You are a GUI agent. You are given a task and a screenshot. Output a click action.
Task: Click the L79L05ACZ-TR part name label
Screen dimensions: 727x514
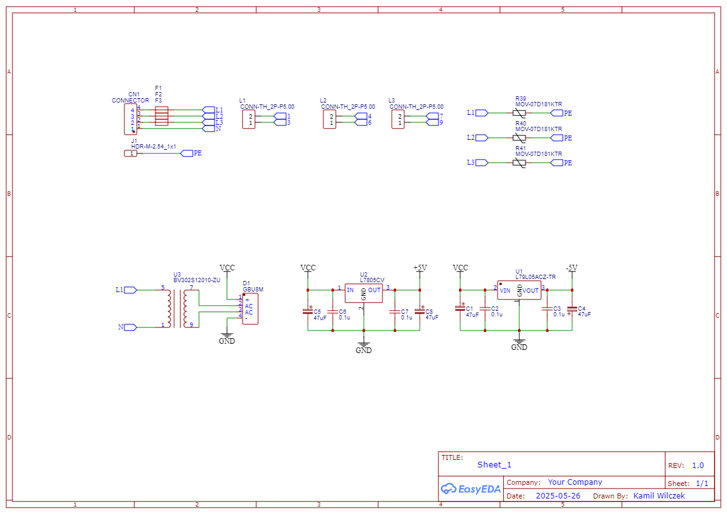click(x=535, y=277)
